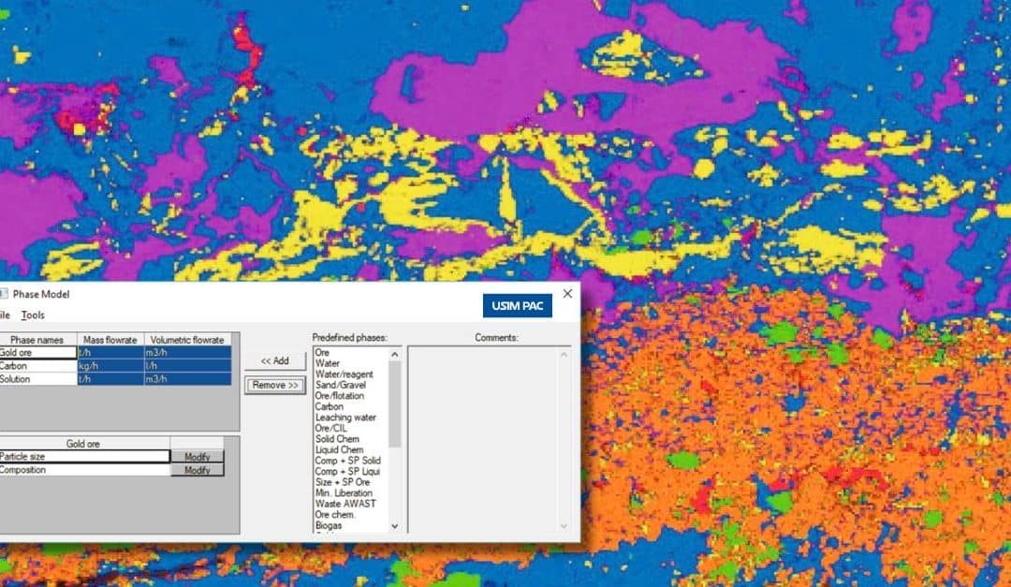Click the Remove >> button
1011x587 pixels.
(275, 385)
